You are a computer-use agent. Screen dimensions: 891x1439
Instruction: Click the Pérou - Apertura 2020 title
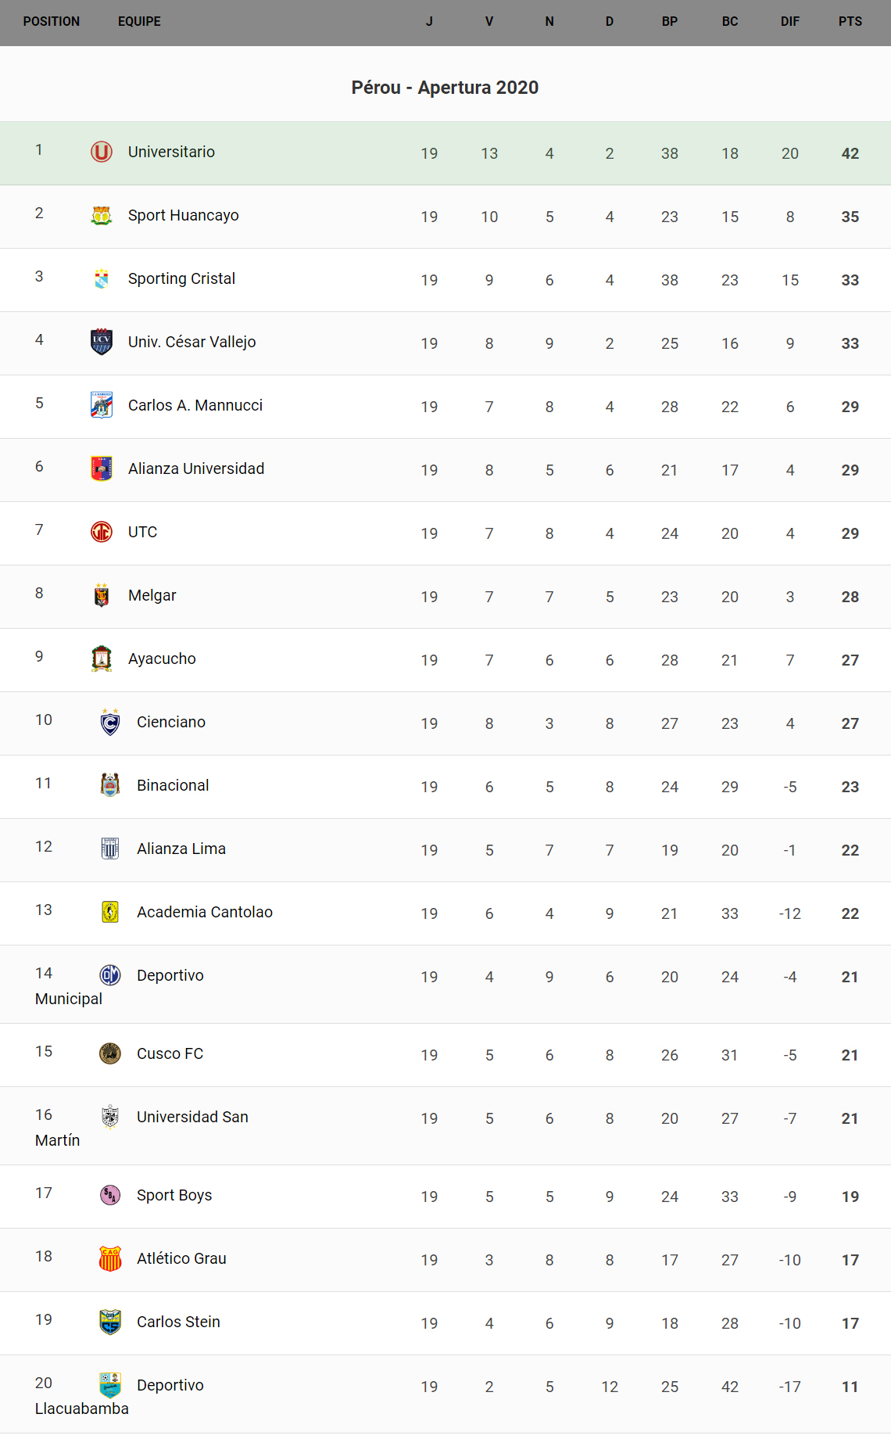pyautogui.click(x=445, y=88)
